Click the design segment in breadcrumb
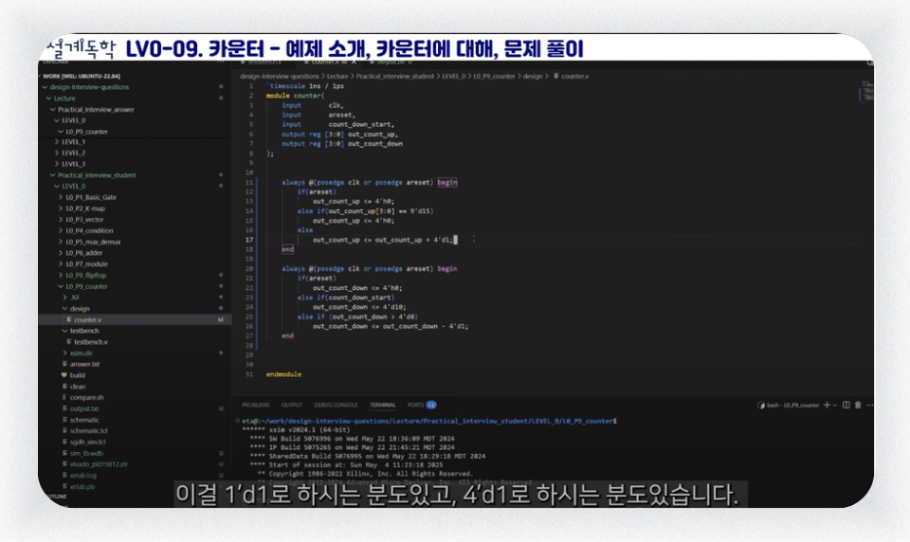The width and height of the screenshot is (910, 542). pyautogui.click(x=533, y=76)
